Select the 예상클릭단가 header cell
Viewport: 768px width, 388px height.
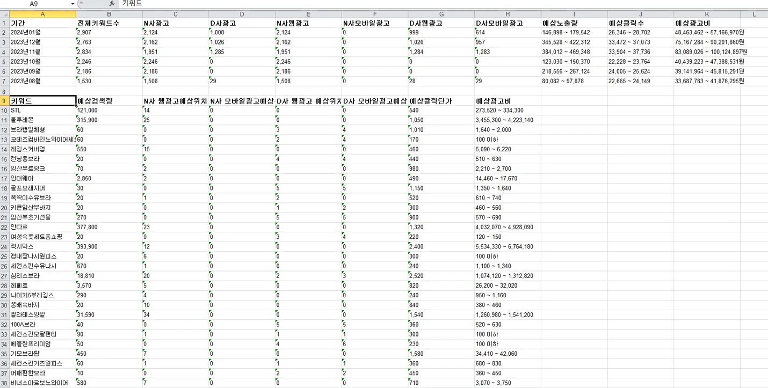pos(441,100)
